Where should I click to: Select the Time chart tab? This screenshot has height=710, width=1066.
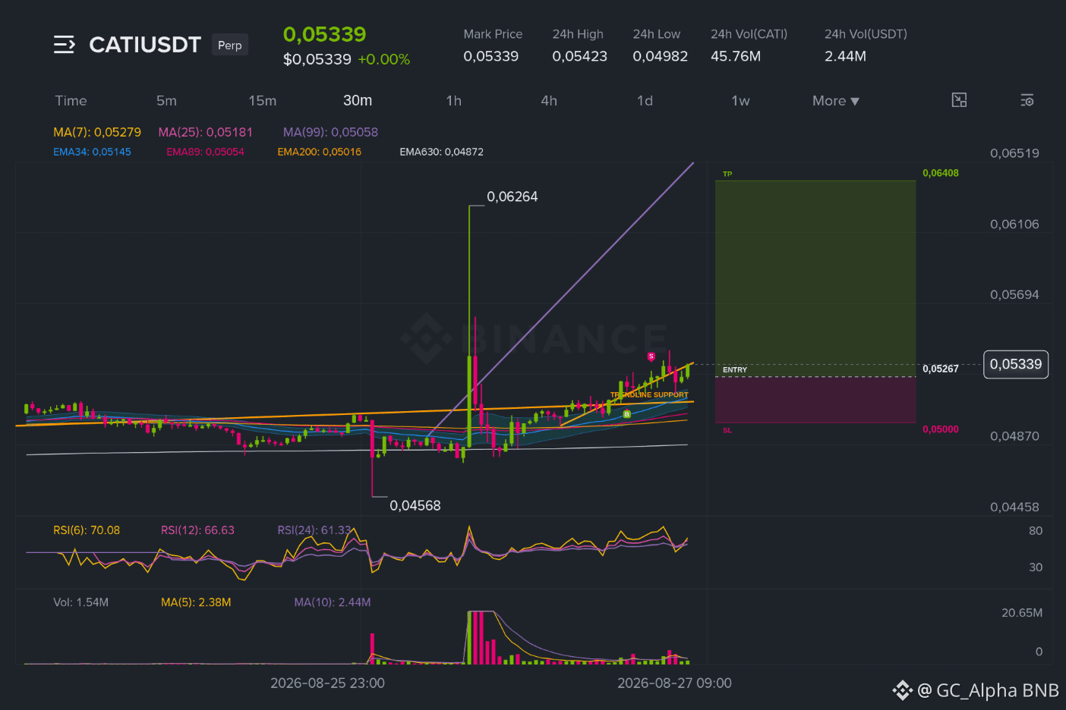click(71, 101)
